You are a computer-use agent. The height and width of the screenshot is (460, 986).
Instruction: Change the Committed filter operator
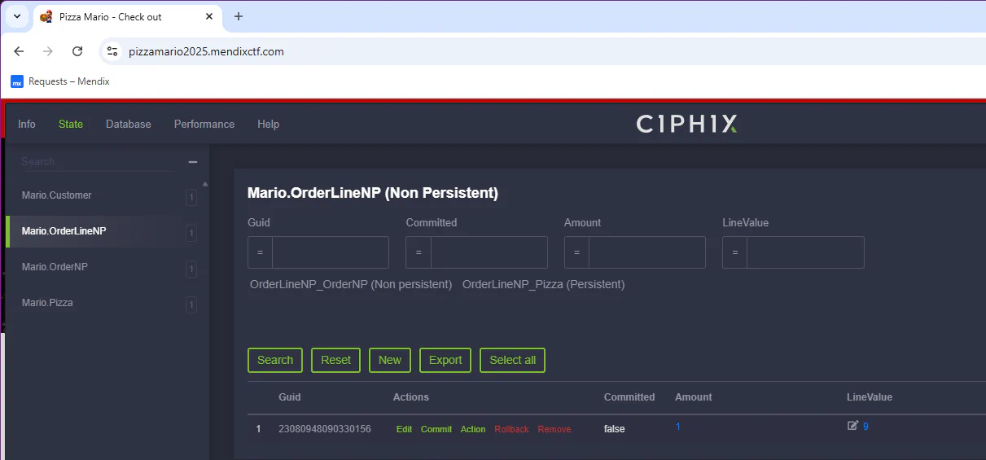click(x=419, y=252)
